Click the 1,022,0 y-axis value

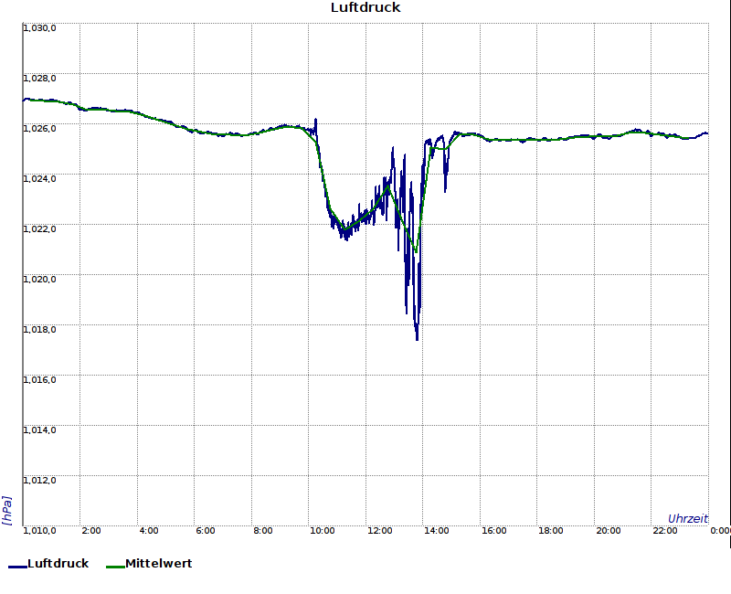tap(39, 229)
